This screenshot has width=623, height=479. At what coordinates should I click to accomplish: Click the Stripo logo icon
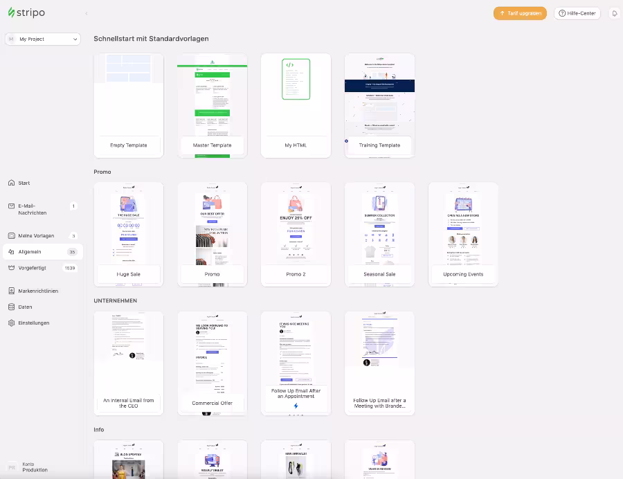pos(12,12)
